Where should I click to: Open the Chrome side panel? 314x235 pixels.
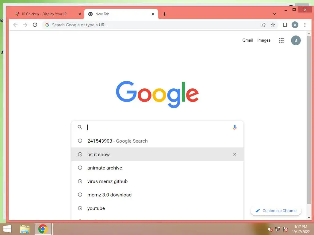tap(285, 25)
